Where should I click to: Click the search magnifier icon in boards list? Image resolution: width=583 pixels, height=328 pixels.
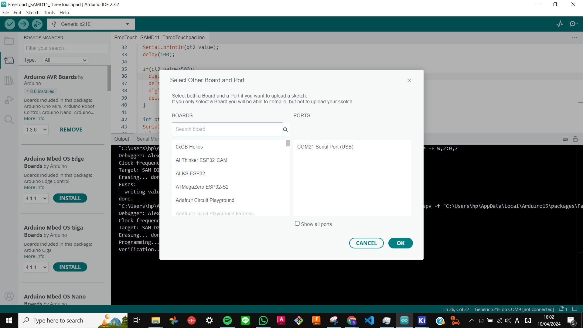(x=285, y=129)
